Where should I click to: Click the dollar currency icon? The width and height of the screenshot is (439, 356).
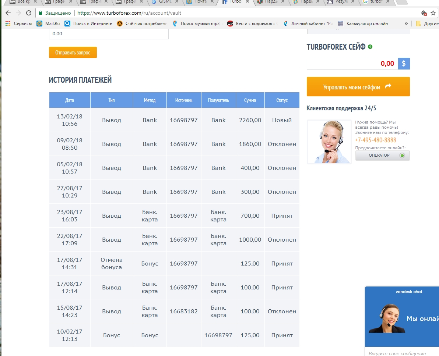[x=404, y=64]
